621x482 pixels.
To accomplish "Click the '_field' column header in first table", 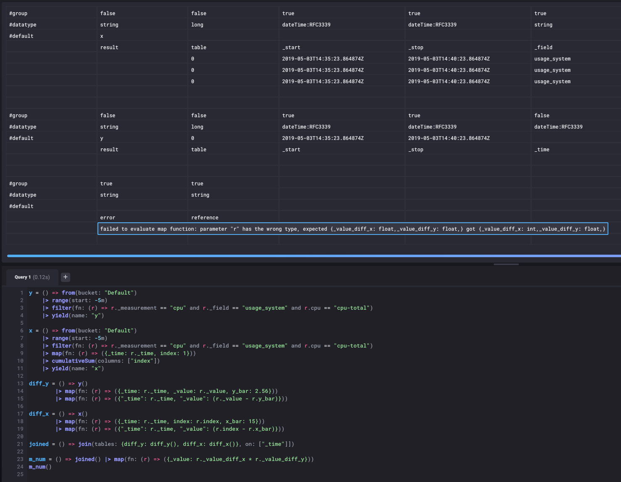I will 576,47.
